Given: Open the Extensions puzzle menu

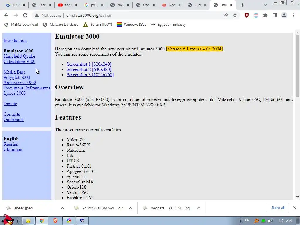Looking at the screenshot, I should 265,15.
